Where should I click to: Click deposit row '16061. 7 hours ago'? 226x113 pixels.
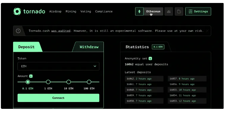click(144, 84)
